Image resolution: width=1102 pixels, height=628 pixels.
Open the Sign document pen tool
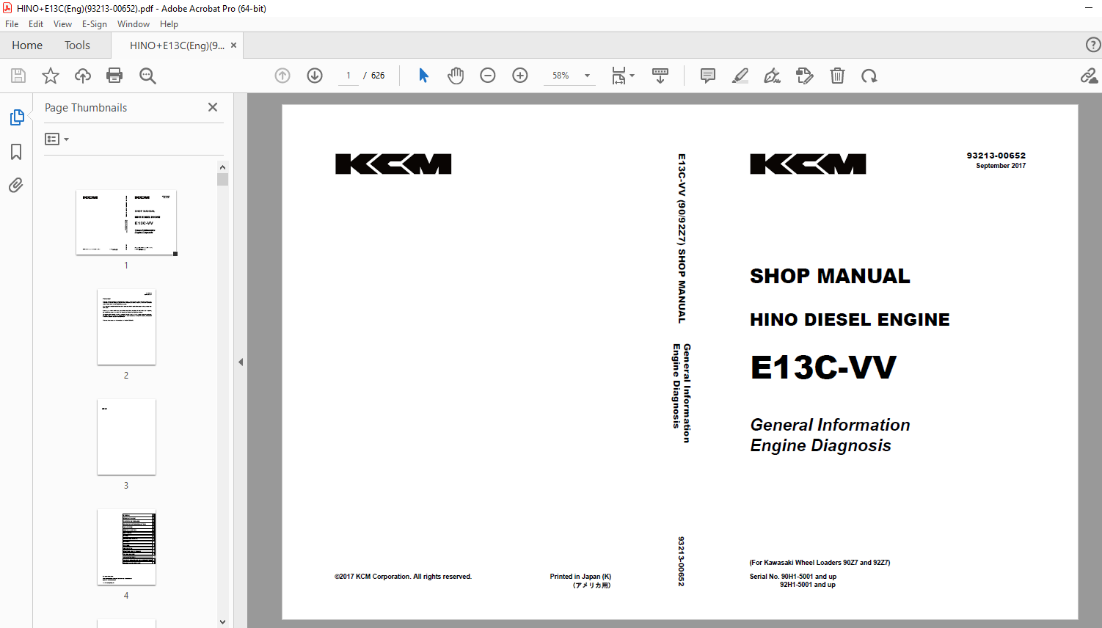coord(772,76)
